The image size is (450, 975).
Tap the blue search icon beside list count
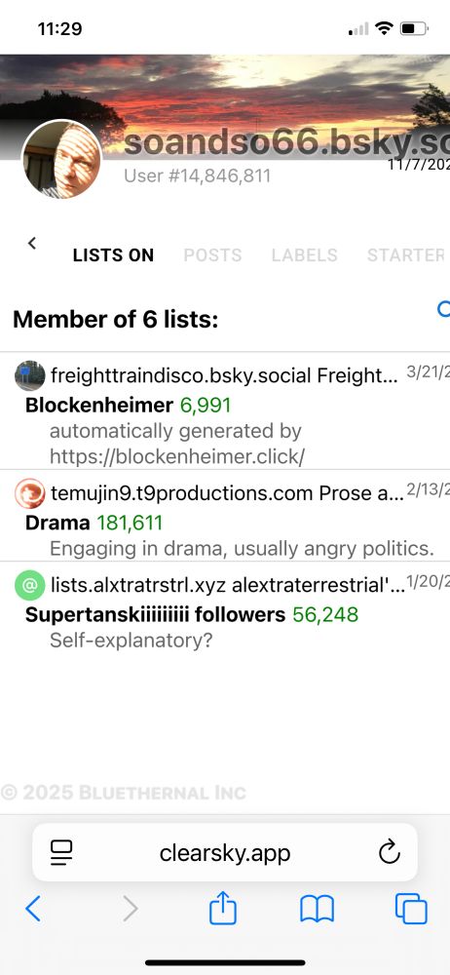coord(444,309)
